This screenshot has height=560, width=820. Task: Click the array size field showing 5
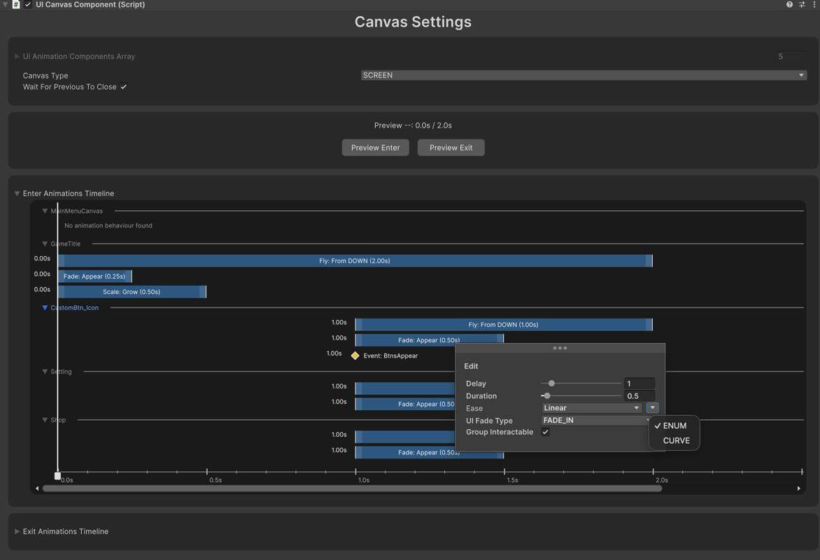coord(790,57)
